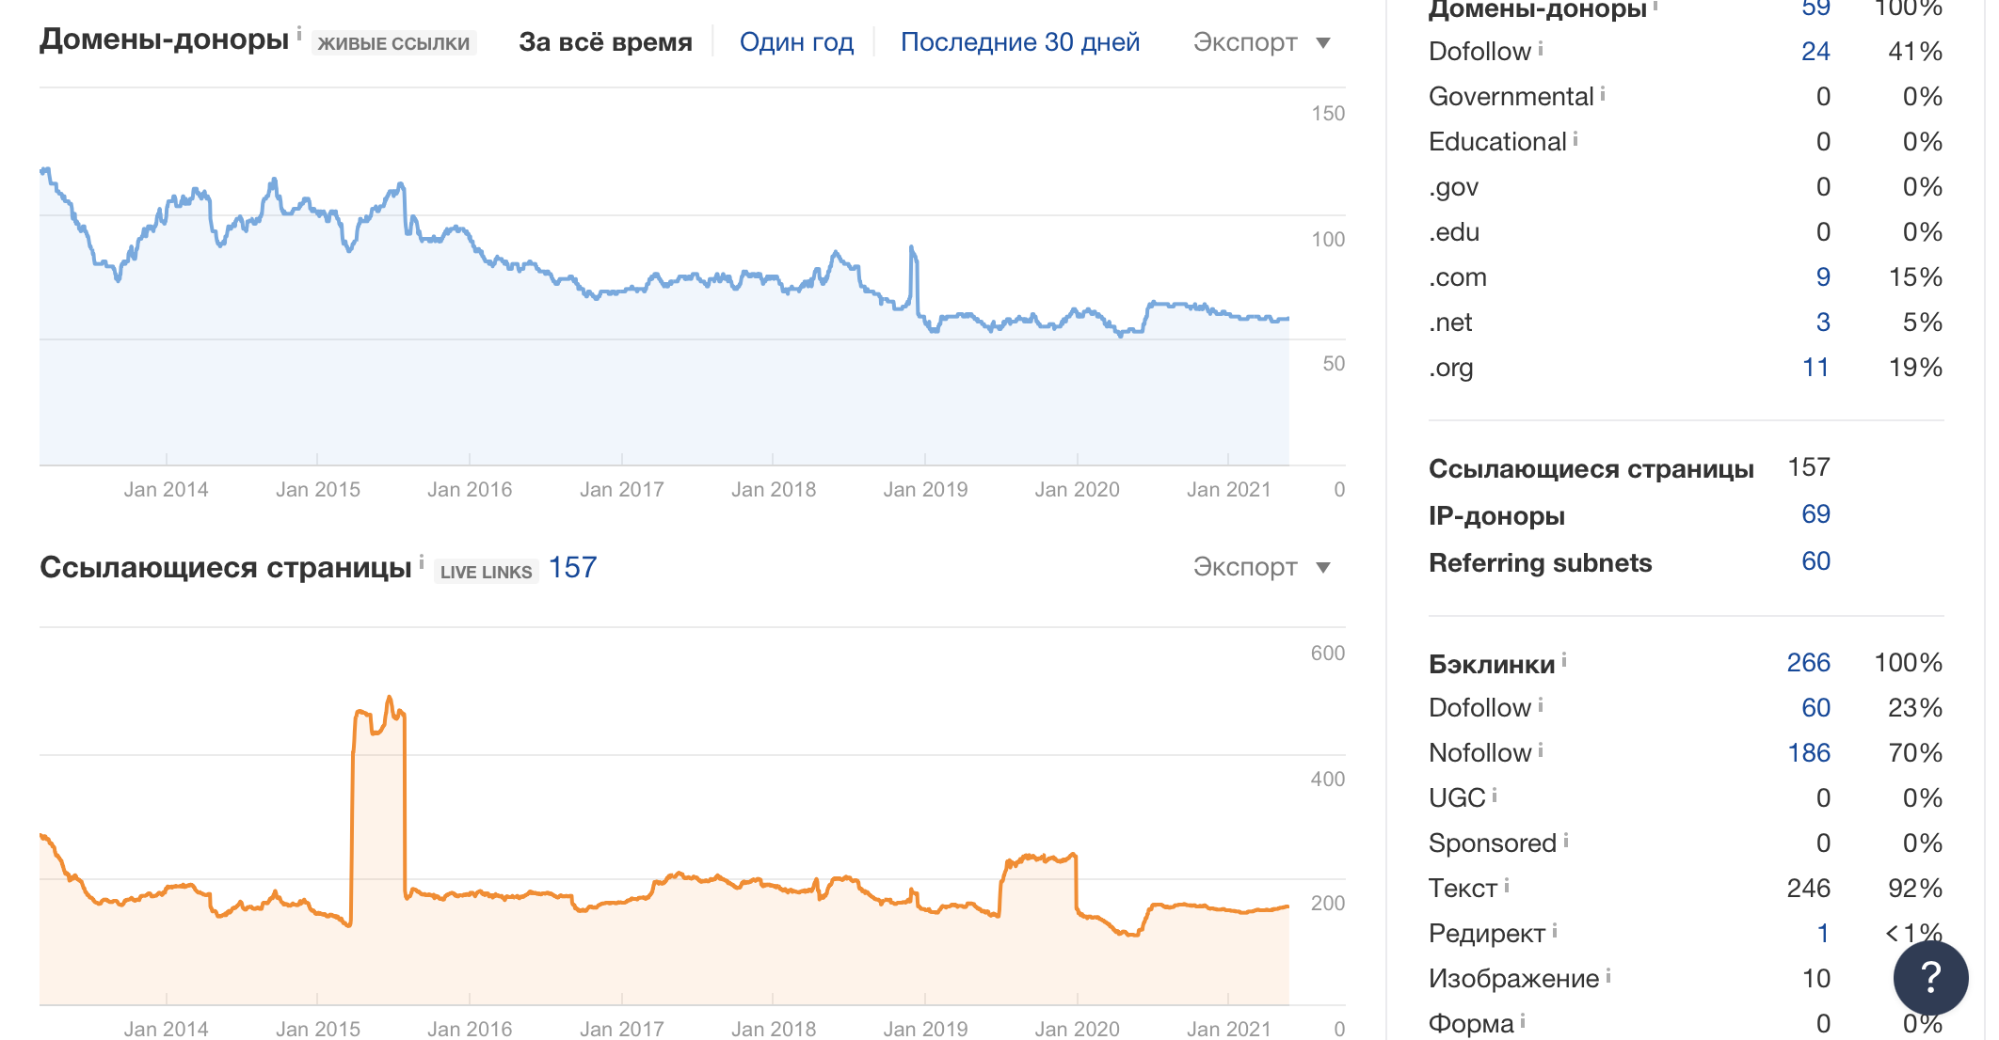Viewport: 1999px width, 1040px height.
Task: Click info icon next to UGC
Action: point(1495,796)
